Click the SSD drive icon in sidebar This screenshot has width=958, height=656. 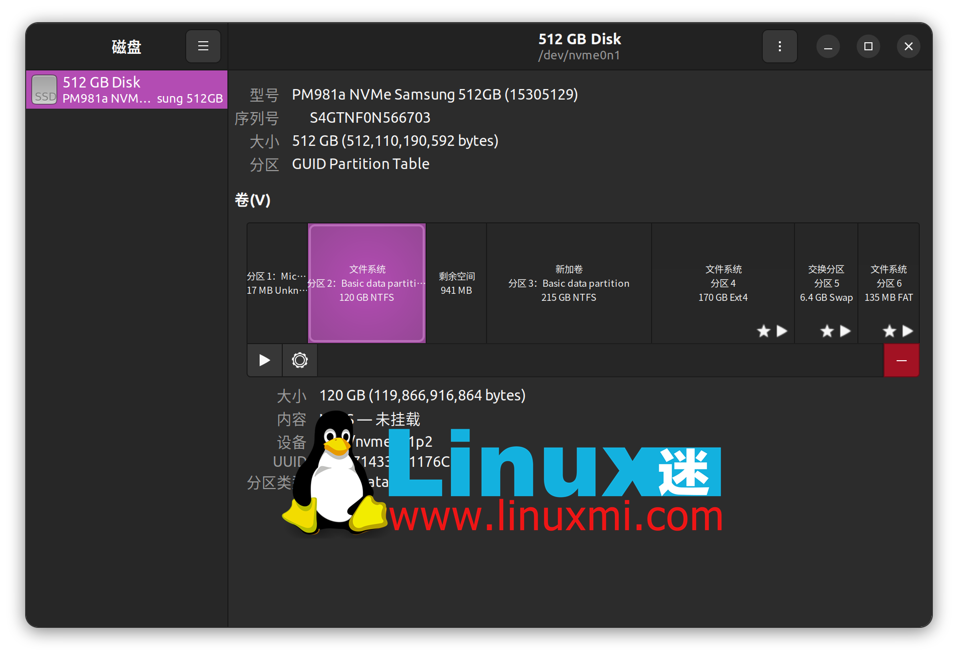[x=44, y=90]
